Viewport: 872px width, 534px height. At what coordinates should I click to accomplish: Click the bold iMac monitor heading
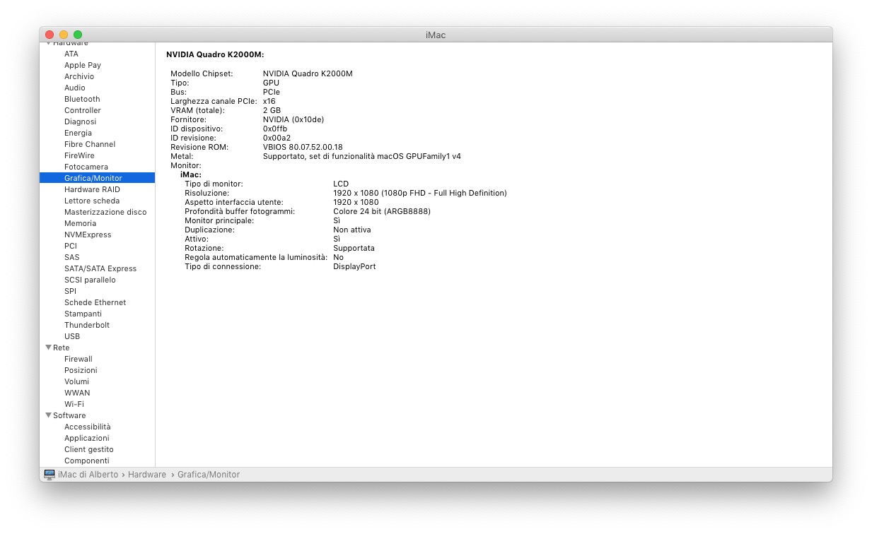point(191,174)
